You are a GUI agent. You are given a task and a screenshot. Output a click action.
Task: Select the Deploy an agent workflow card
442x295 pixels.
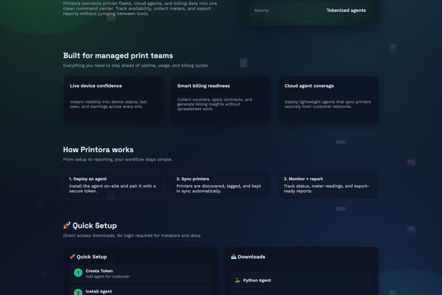click(x=113, y=185)
